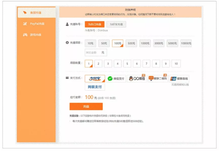
Task: Choose UnionPay Online (银联在线) payment
Action: (179, 79)
